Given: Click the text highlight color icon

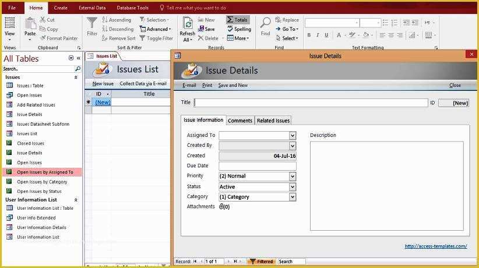Looking at the screenshot, I should [352, 35].
